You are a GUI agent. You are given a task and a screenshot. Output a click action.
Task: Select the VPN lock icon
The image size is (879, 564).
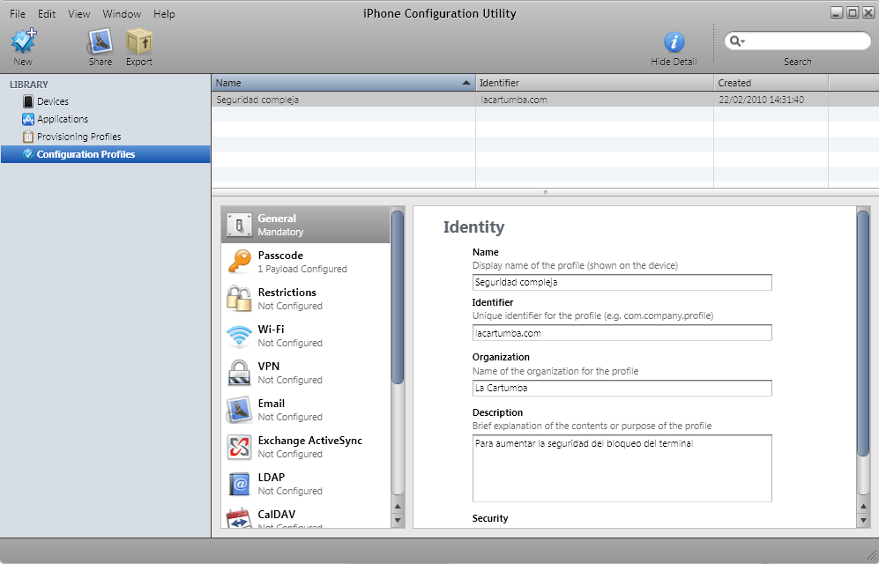(x=240, y=373)
